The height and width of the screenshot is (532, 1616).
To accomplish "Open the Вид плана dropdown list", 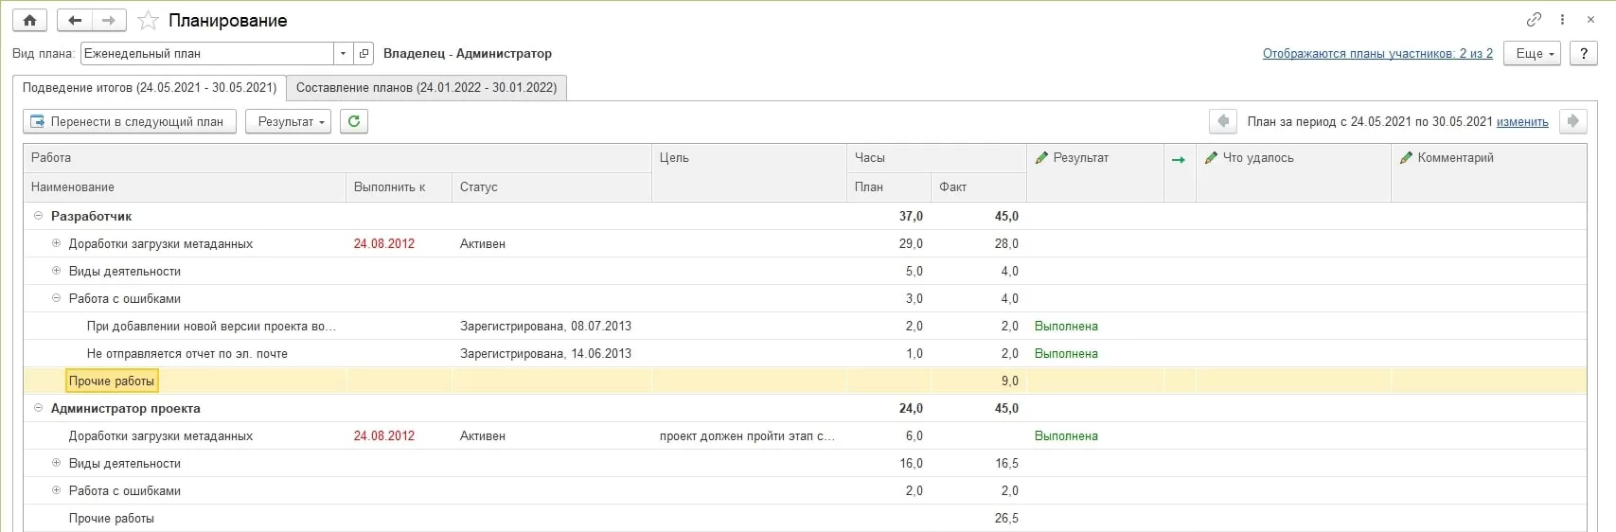I will click(343, 54).
